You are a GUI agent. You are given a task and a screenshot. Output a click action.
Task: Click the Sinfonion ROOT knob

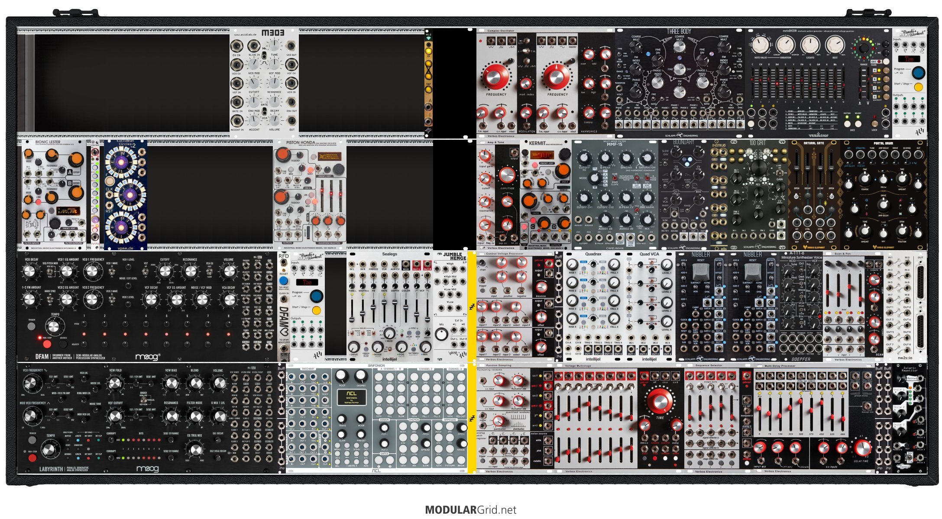click(342, 376)
